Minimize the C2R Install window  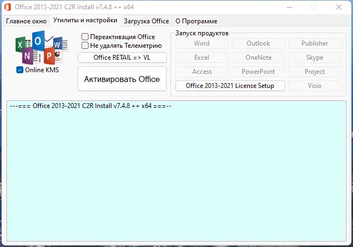pos(289,7)
